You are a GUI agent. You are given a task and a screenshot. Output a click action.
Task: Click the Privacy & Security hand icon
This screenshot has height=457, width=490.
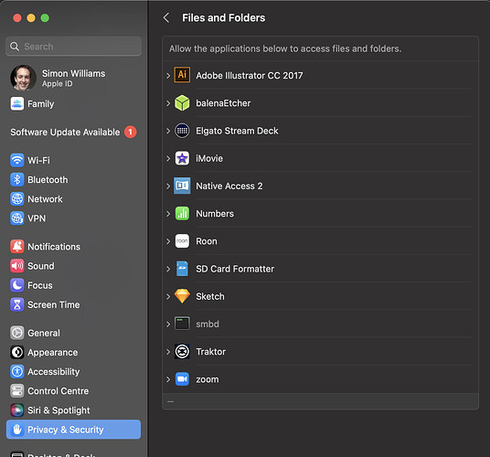(17, 430)
